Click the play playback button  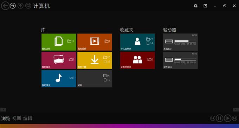click(227, 118)
